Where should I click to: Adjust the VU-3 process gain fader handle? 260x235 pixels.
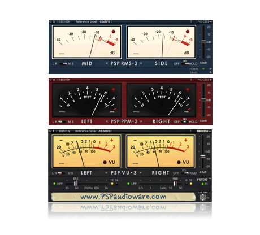[x=203, y=156]
